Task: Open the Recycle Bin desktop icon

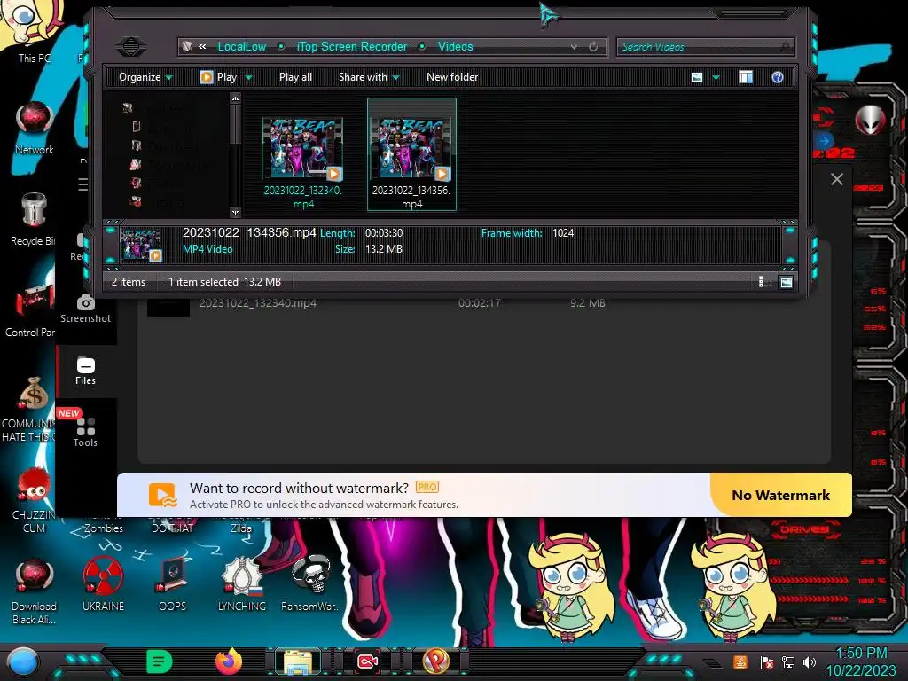Action: point(33,219)
